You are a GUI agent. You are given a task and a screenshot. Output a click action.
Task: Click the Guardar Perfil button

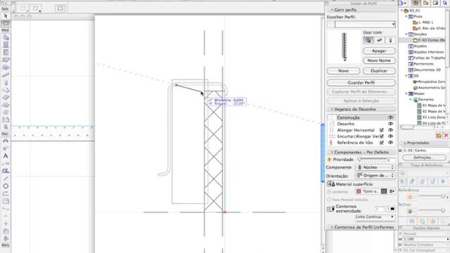pyautogui.click(x=361, y=83)
